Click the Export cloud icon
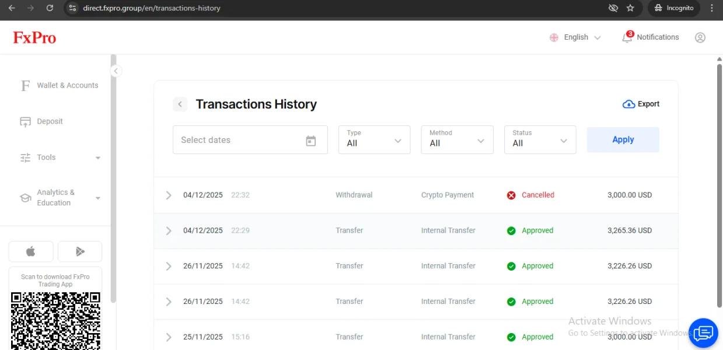 click(x=628, y=104)
